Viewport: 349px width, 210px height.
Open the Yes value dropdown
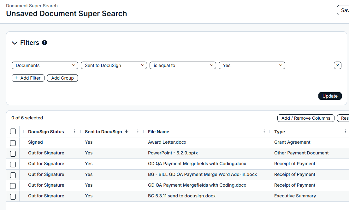coord(252,65)
